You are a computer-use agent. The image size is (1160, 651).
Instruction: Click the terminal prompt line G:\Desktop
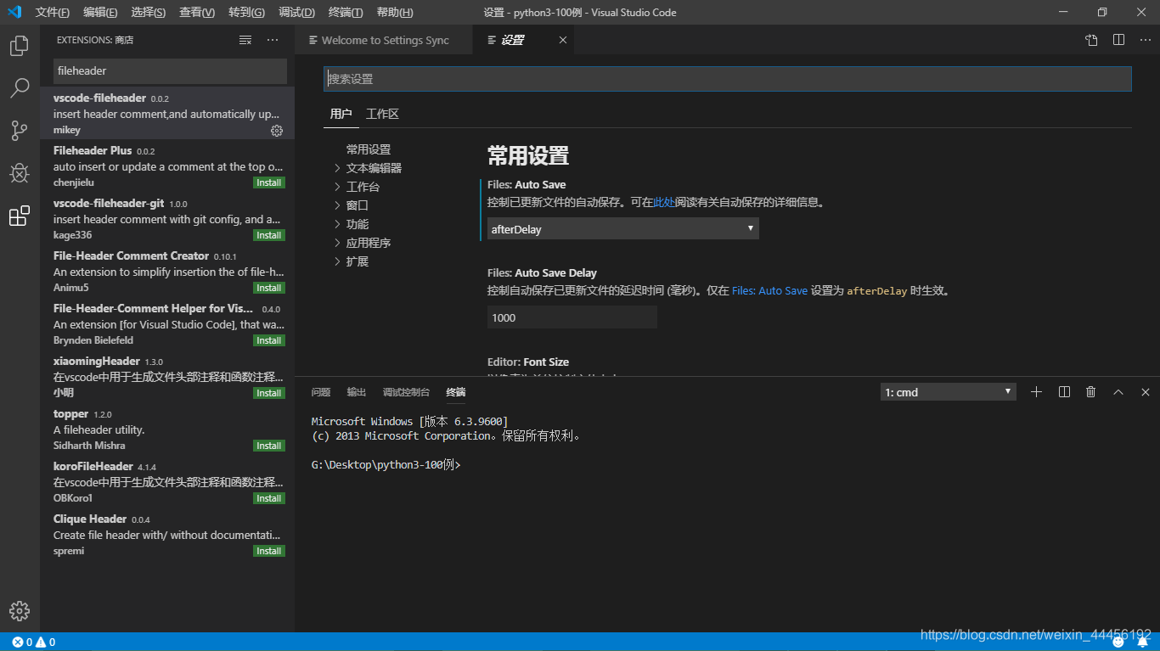click(386, 465)
